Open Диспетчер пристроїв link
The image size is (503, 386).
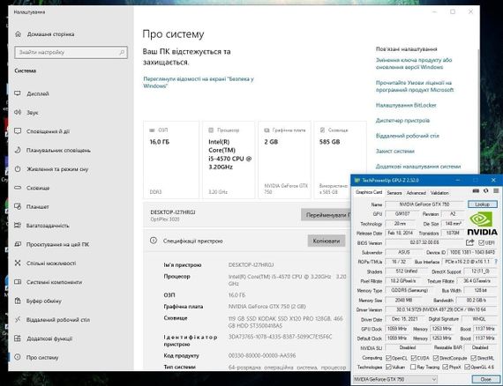(402, 121)
